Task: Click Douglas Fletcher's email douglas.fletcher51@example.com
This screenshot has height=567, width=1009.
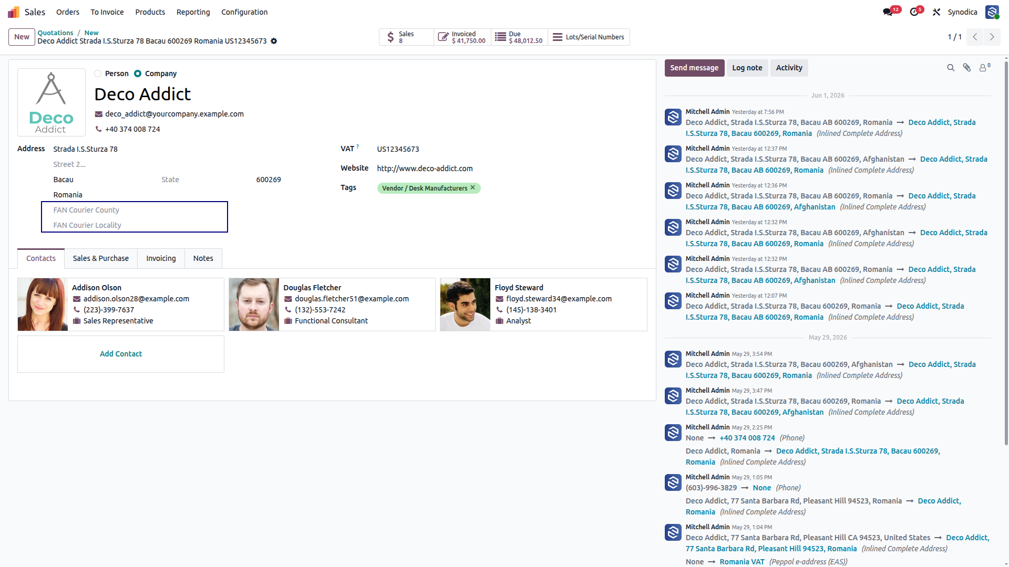Action: [x=352, y=299]
